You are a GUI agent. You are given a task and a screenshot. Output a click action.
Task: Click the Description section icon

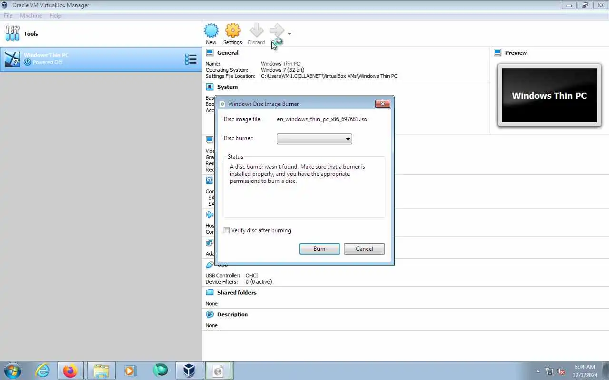[209, 314]
